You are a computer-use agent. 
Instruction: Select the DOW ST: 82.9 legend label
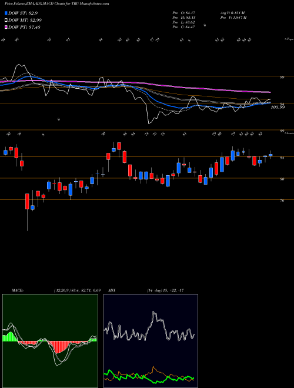23,13
